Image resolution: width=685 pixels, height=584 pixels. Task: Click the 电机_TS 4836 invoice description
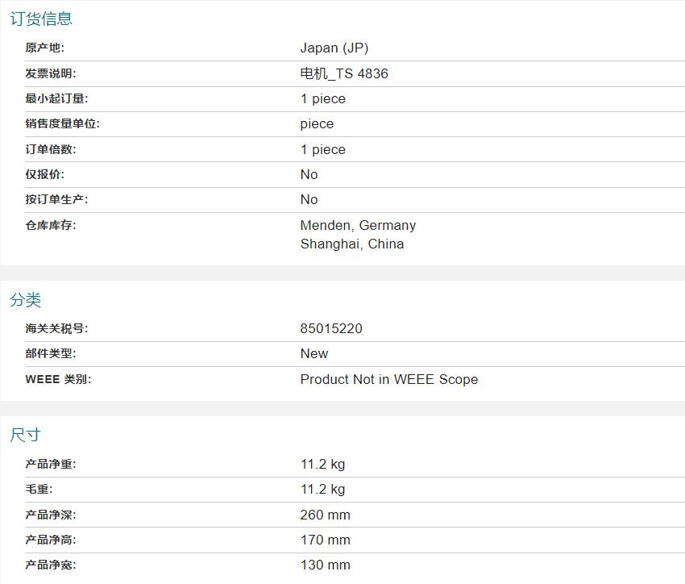pyautogui.click(x=344, y=73)
